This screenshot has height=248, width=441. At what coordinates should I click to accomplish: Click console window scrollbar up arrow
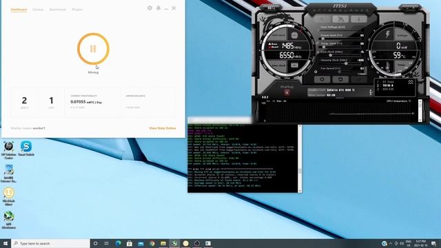point(300,126)
